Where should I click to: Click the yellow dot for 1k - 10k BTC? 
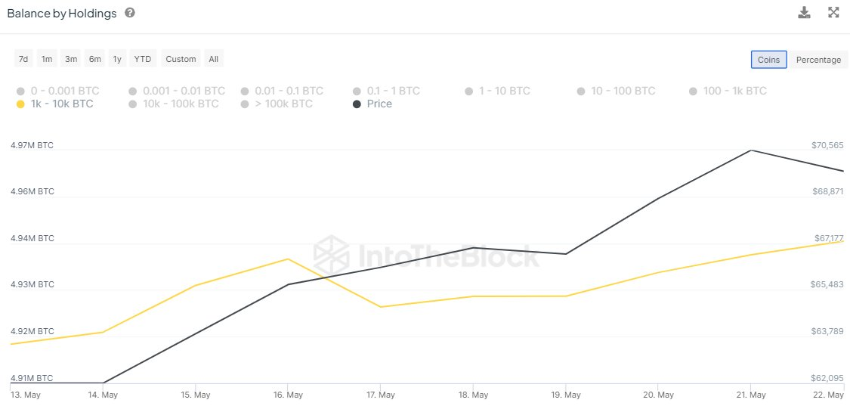pyautogui.click(x=20, y=104)
